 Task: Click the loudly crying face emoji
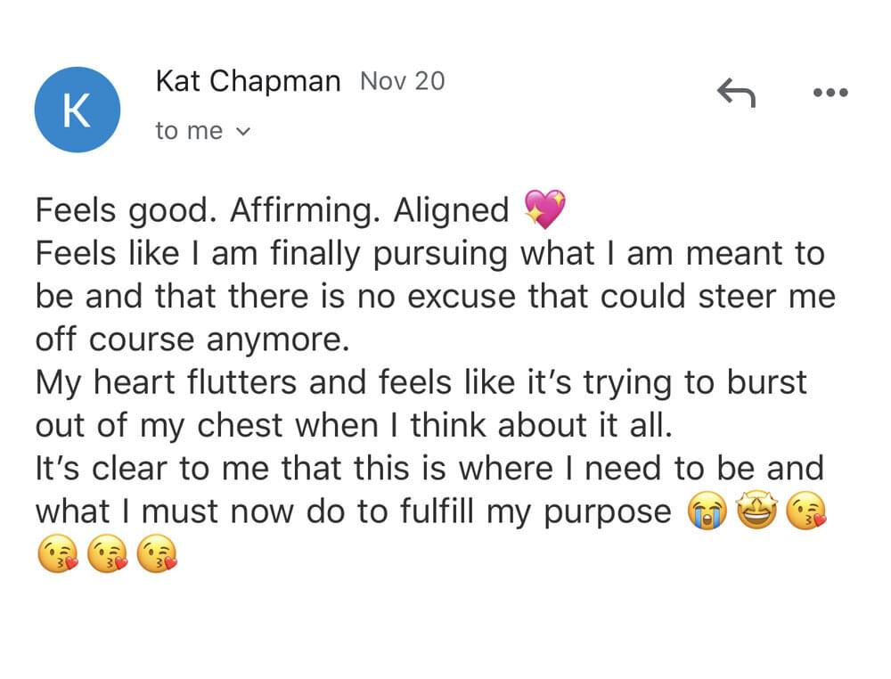pos(707,511)
